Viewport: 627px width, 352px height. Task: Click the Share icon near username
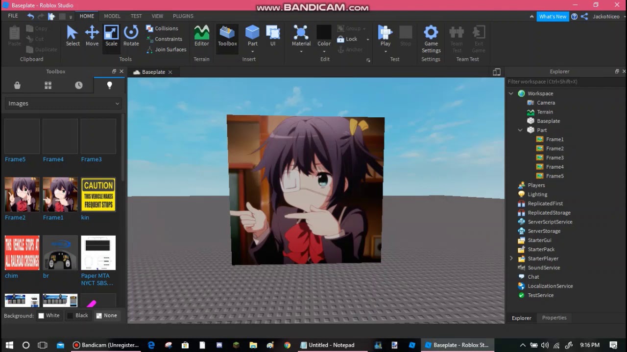click(584, 17)
